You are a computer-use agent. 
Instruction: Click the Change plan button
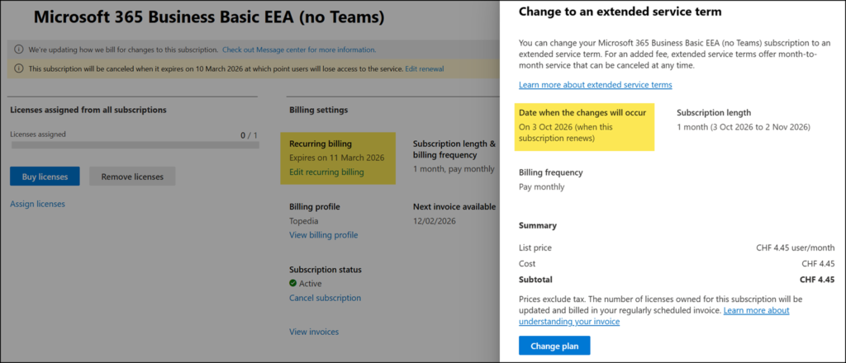point(554,346)
